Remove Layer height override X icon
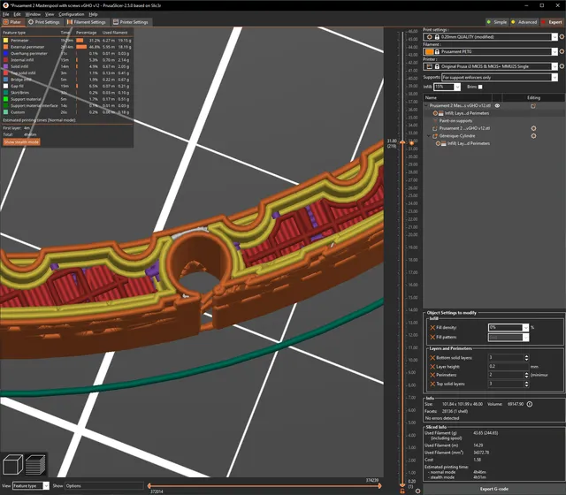The height and width of the screenshot is (495, 566). 432,367
